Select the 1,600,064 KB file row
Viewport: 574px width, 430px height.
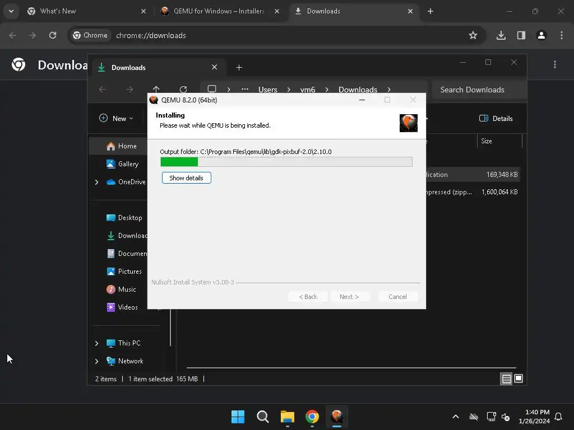[x=473, y=192]
